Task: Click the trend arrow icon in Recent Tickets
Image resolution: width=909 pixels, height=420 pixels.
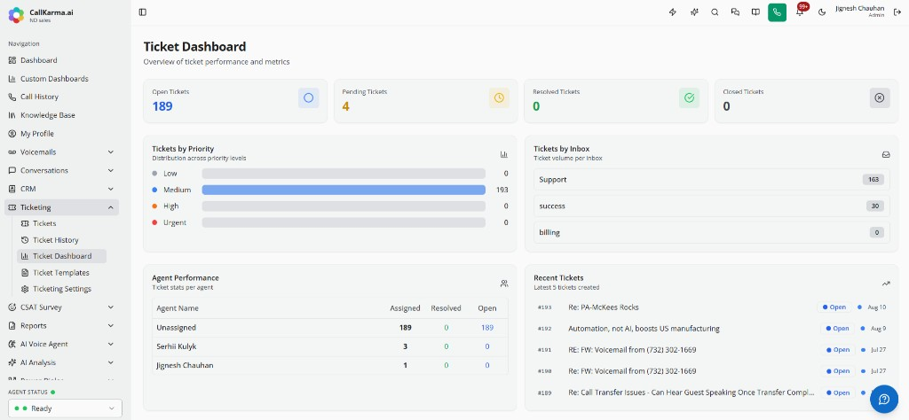Action: click(886, 284)
